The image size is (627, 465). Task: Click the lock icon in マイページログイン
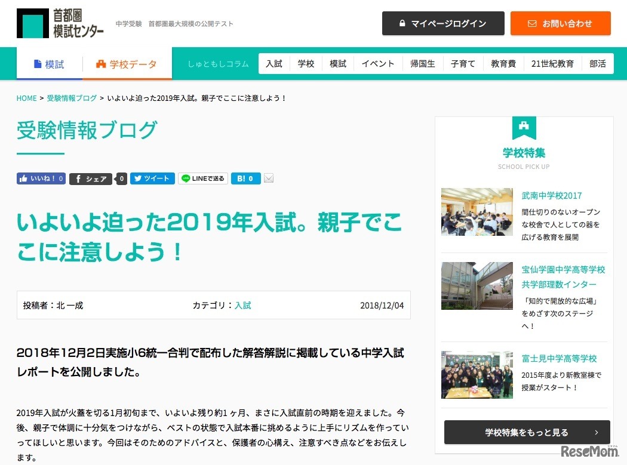[402, 23]
